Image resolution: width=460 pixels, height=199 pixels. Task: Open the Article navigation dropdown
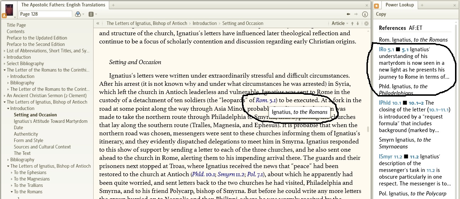[340, 23]
